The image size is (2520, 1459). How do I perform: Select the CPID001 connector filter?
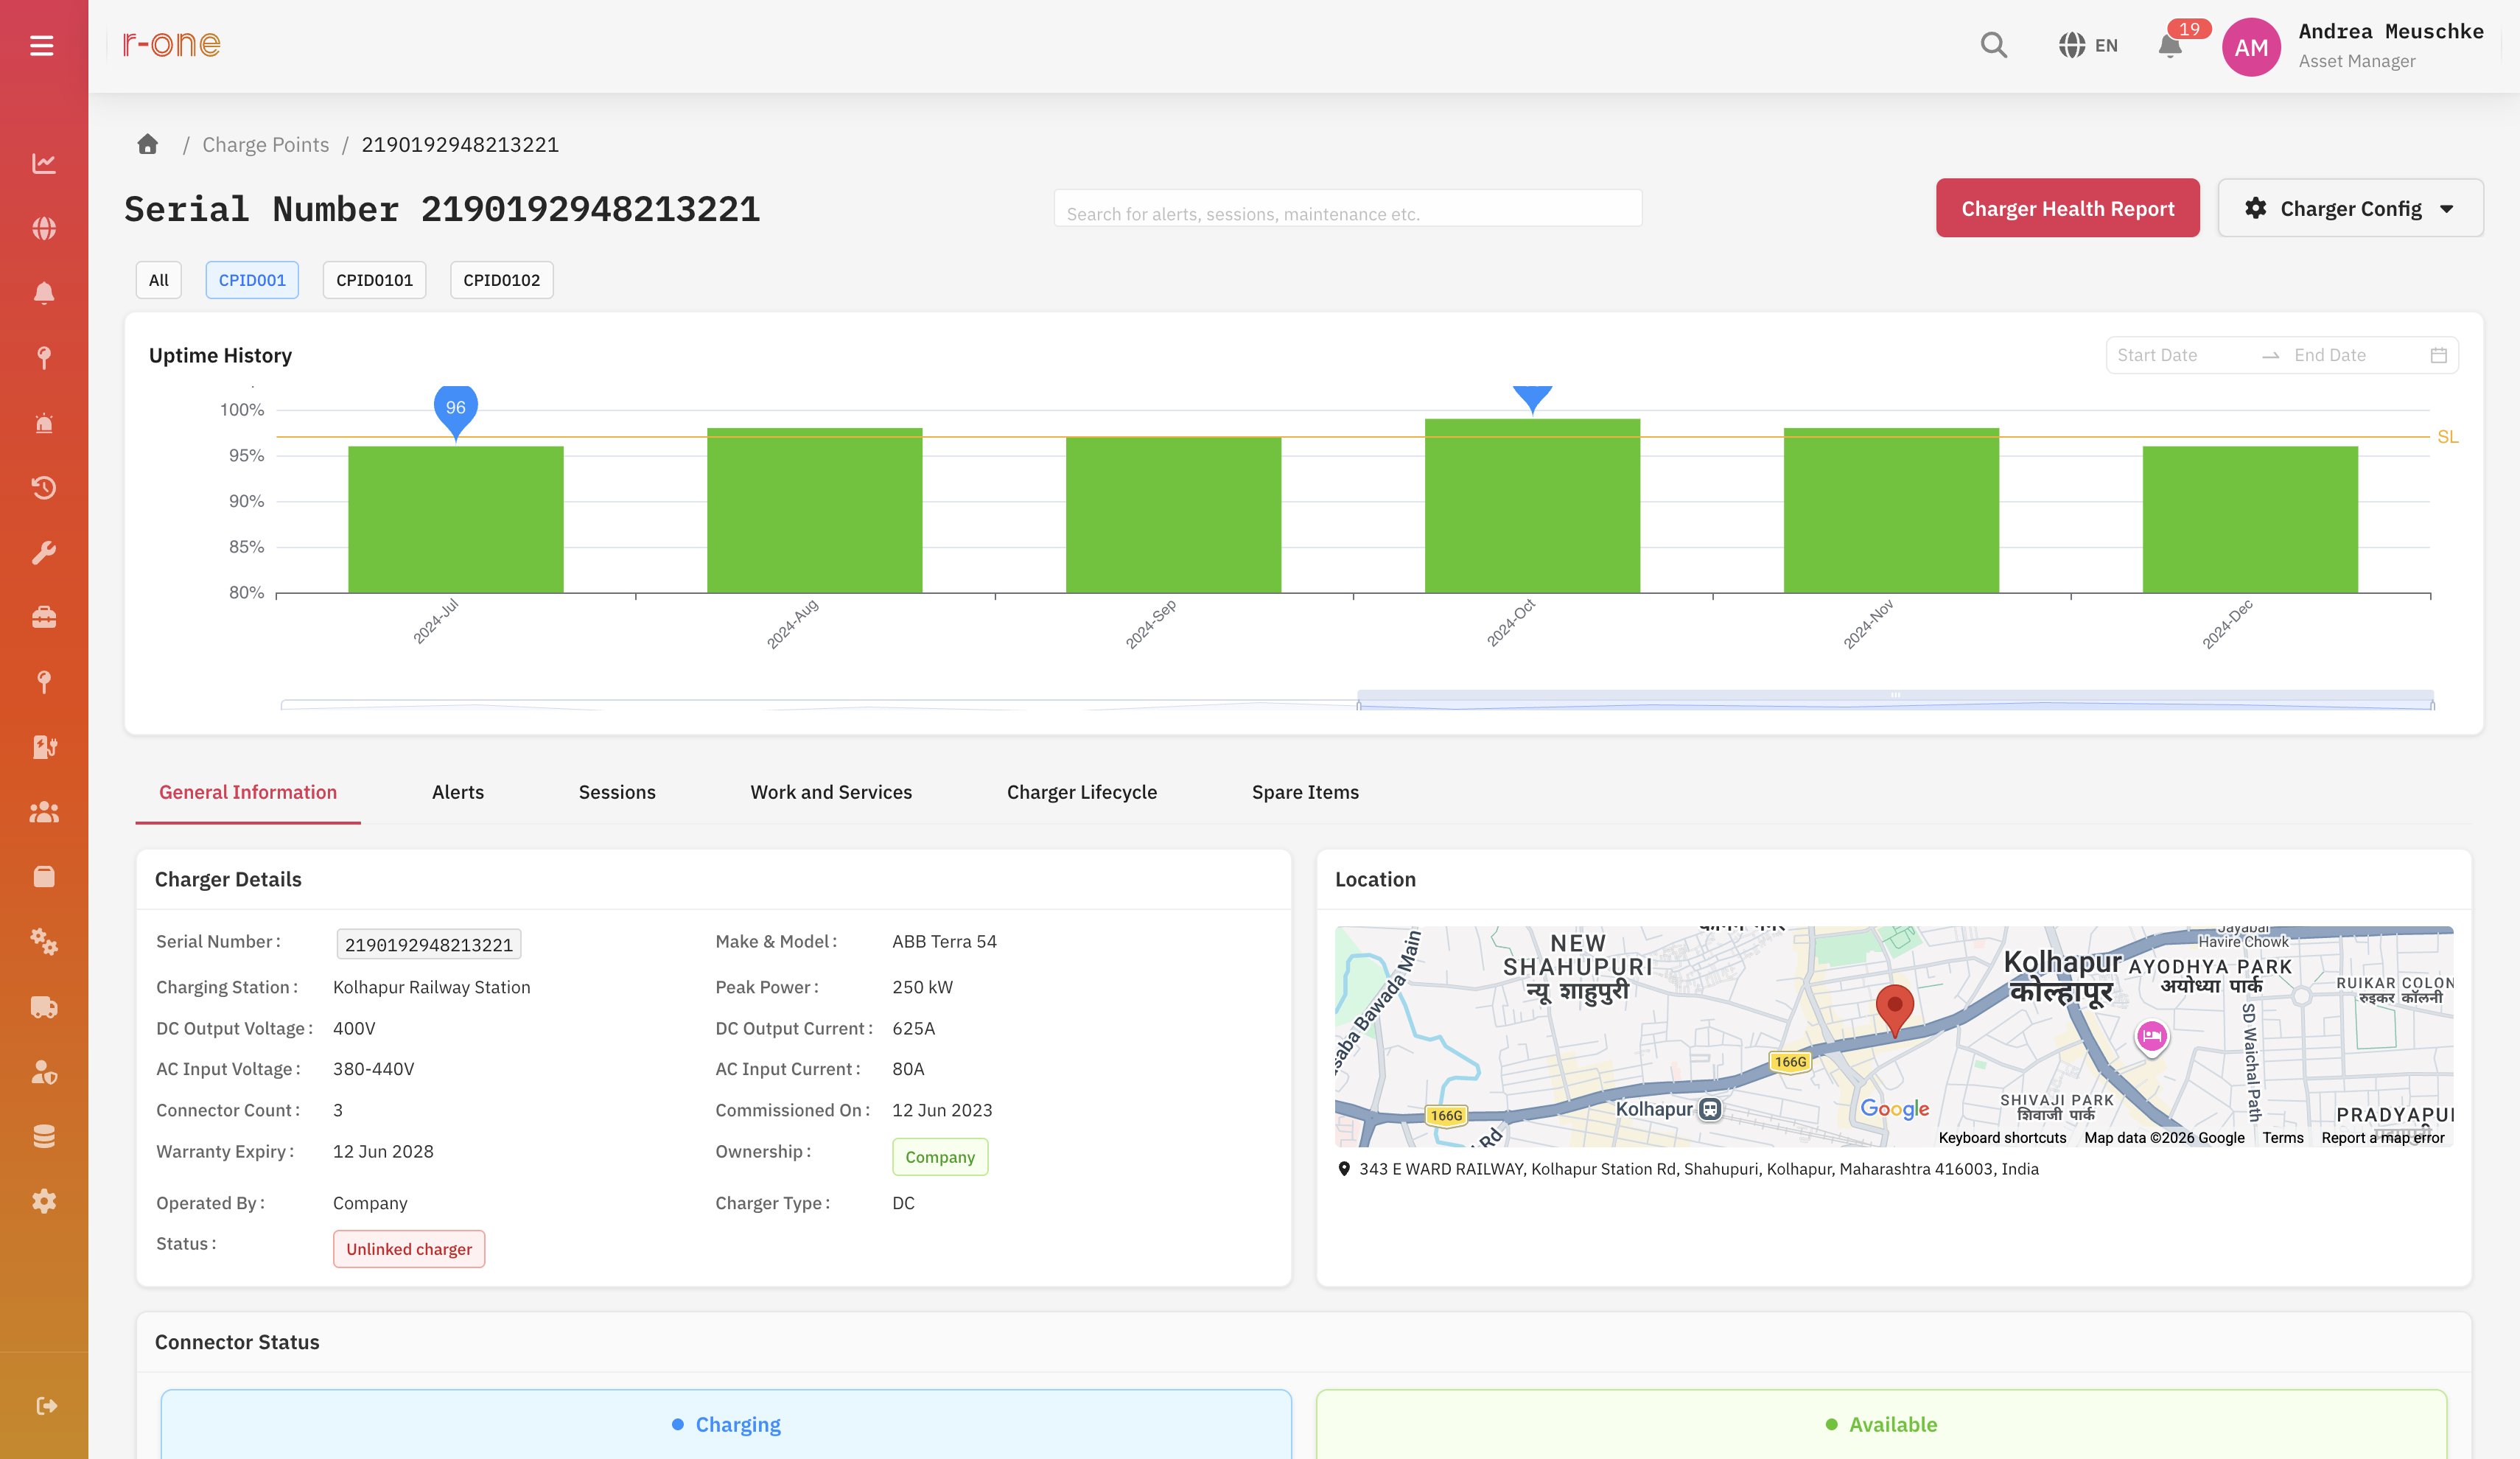point(252,280)
